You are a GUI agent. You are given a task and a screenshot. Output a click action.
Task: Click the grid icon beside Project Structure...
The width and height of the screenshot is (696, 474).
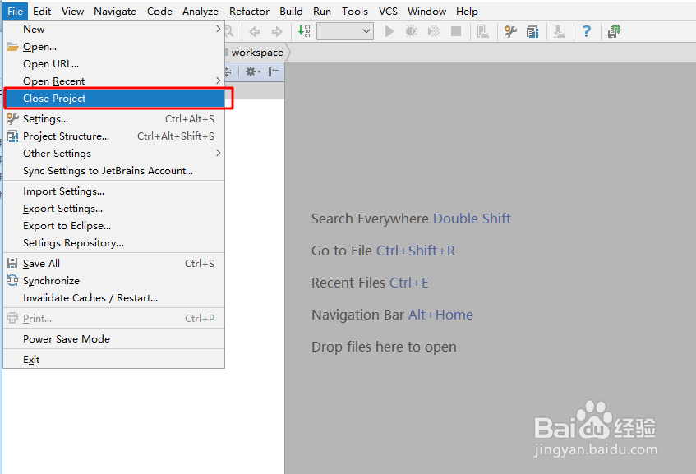12,136
